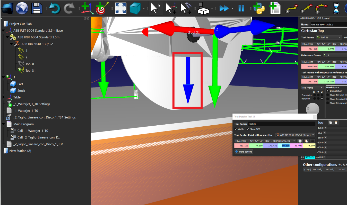The width and height of the screenshot is (347, 205).
Task: Open the flange reference dropdown in Tool Details
Action: pos(295,135)
